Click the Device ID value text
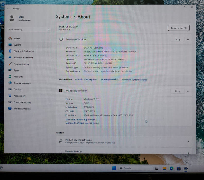The image size is (204, 180). coord(105,60)
